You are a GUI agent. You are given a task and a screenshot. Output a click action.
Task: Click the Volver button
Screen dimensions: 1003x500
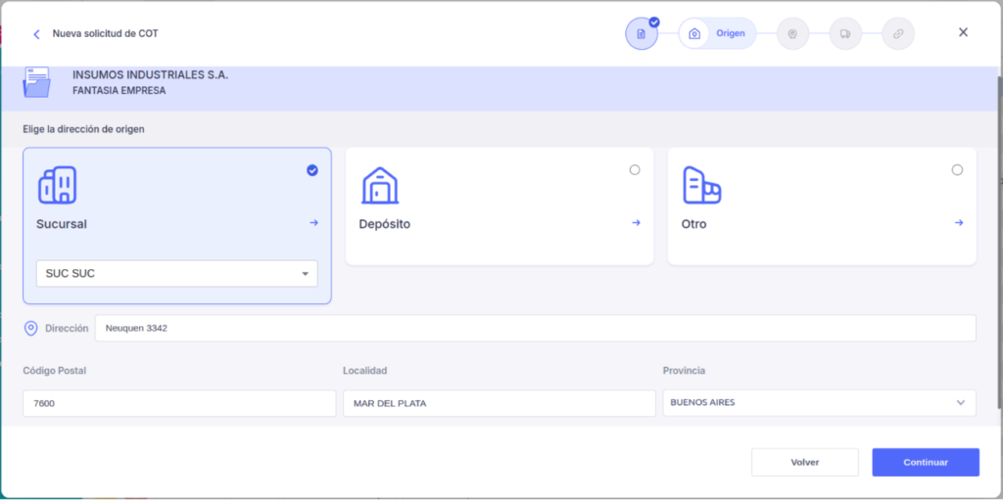click(805, 462)
